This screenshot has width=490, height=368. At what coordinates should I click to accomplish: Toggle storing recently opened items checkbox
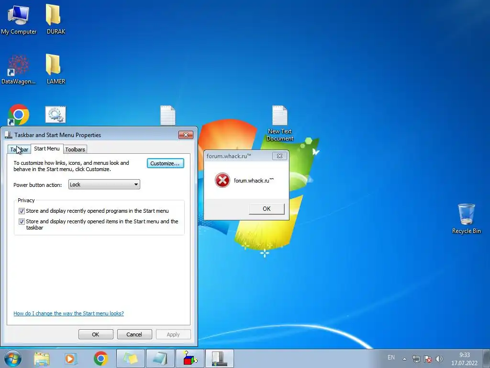click(x=22, y=221)
